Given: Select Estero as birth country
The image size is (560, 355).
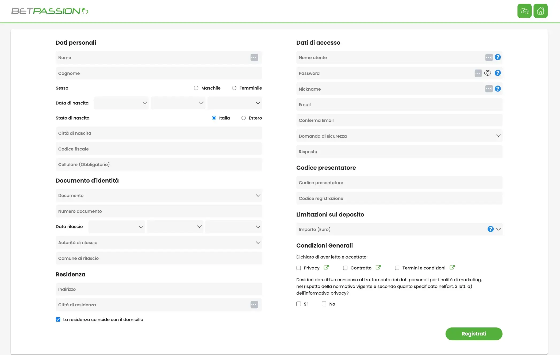Looking at the screenshot, I should click(x=244, y=118).
